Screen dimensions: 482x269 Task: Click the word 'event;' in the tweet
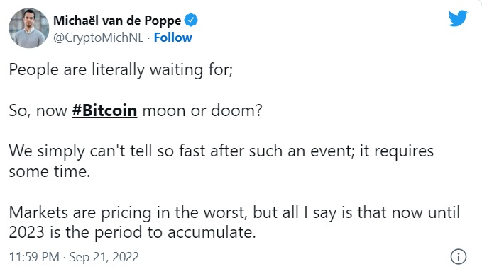[333, 151]
